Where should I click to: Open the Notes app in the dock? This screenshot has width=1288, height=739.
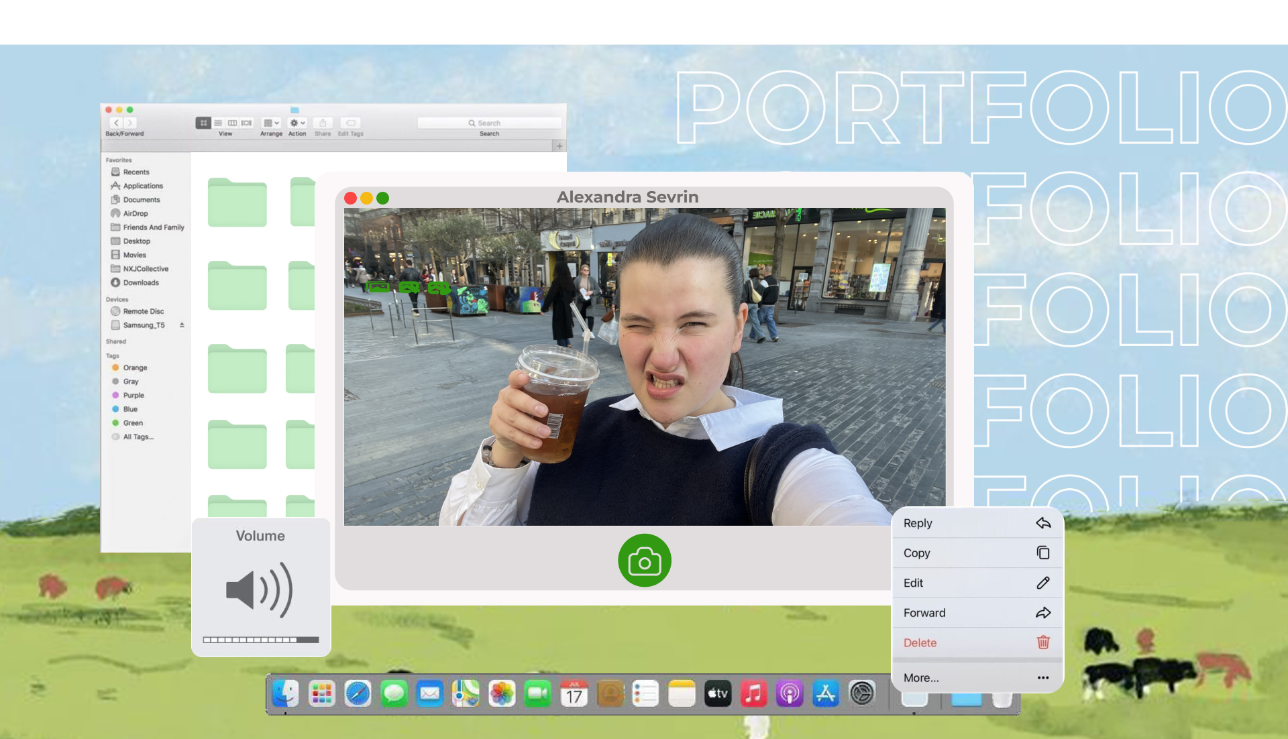[682, 693]
